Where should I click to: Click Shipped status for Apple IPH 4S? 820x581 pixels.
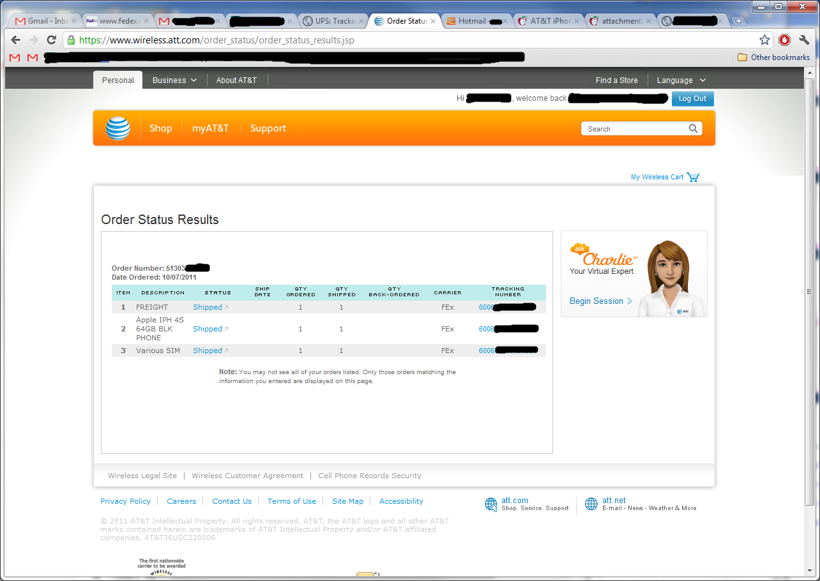tap(208, 329)
